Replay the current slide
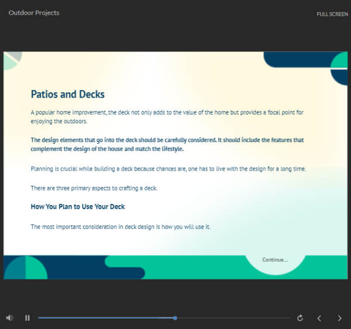351x329 pixels. (300, 318)
